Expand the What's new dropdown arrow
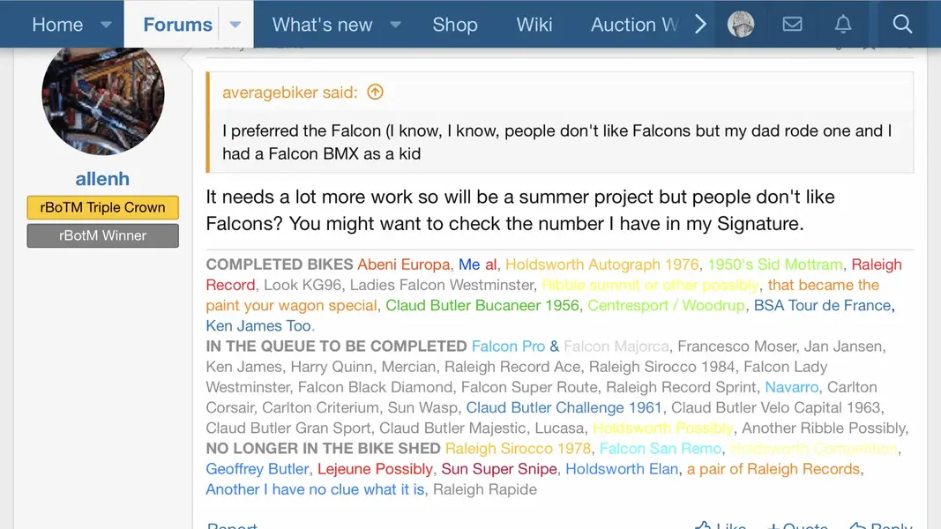The height and width of the screenshot is (529, 941). 396,25
